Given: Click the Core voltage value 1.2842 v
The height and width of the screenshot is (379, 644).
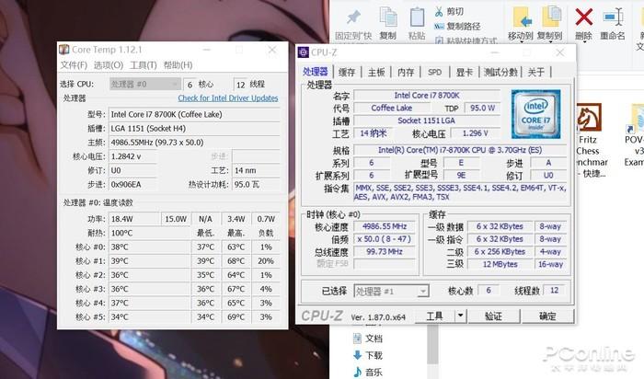Looking at the screenshot, I should tap(132, 156).
